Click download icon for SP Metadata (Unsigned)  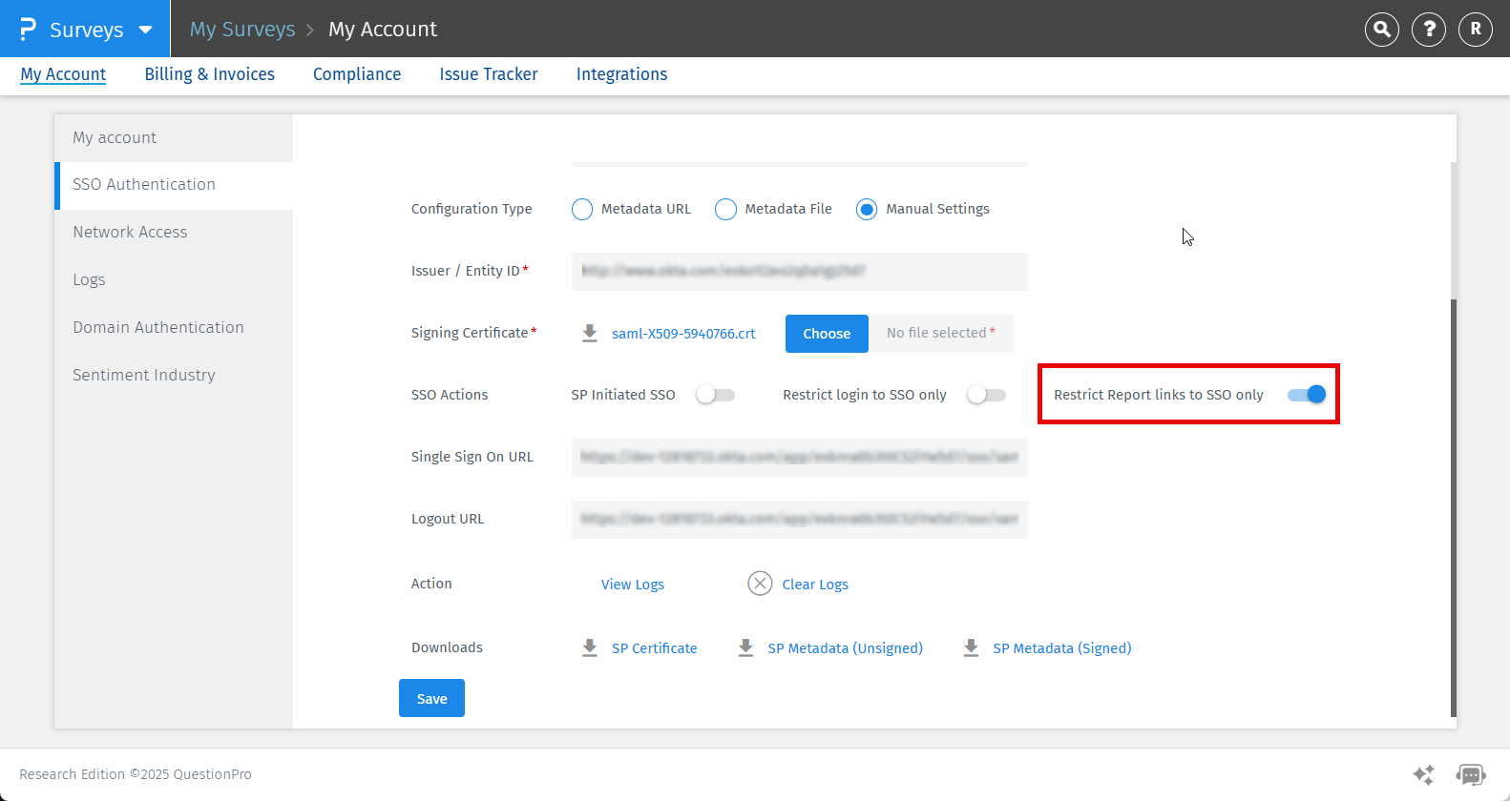(746, 648)
